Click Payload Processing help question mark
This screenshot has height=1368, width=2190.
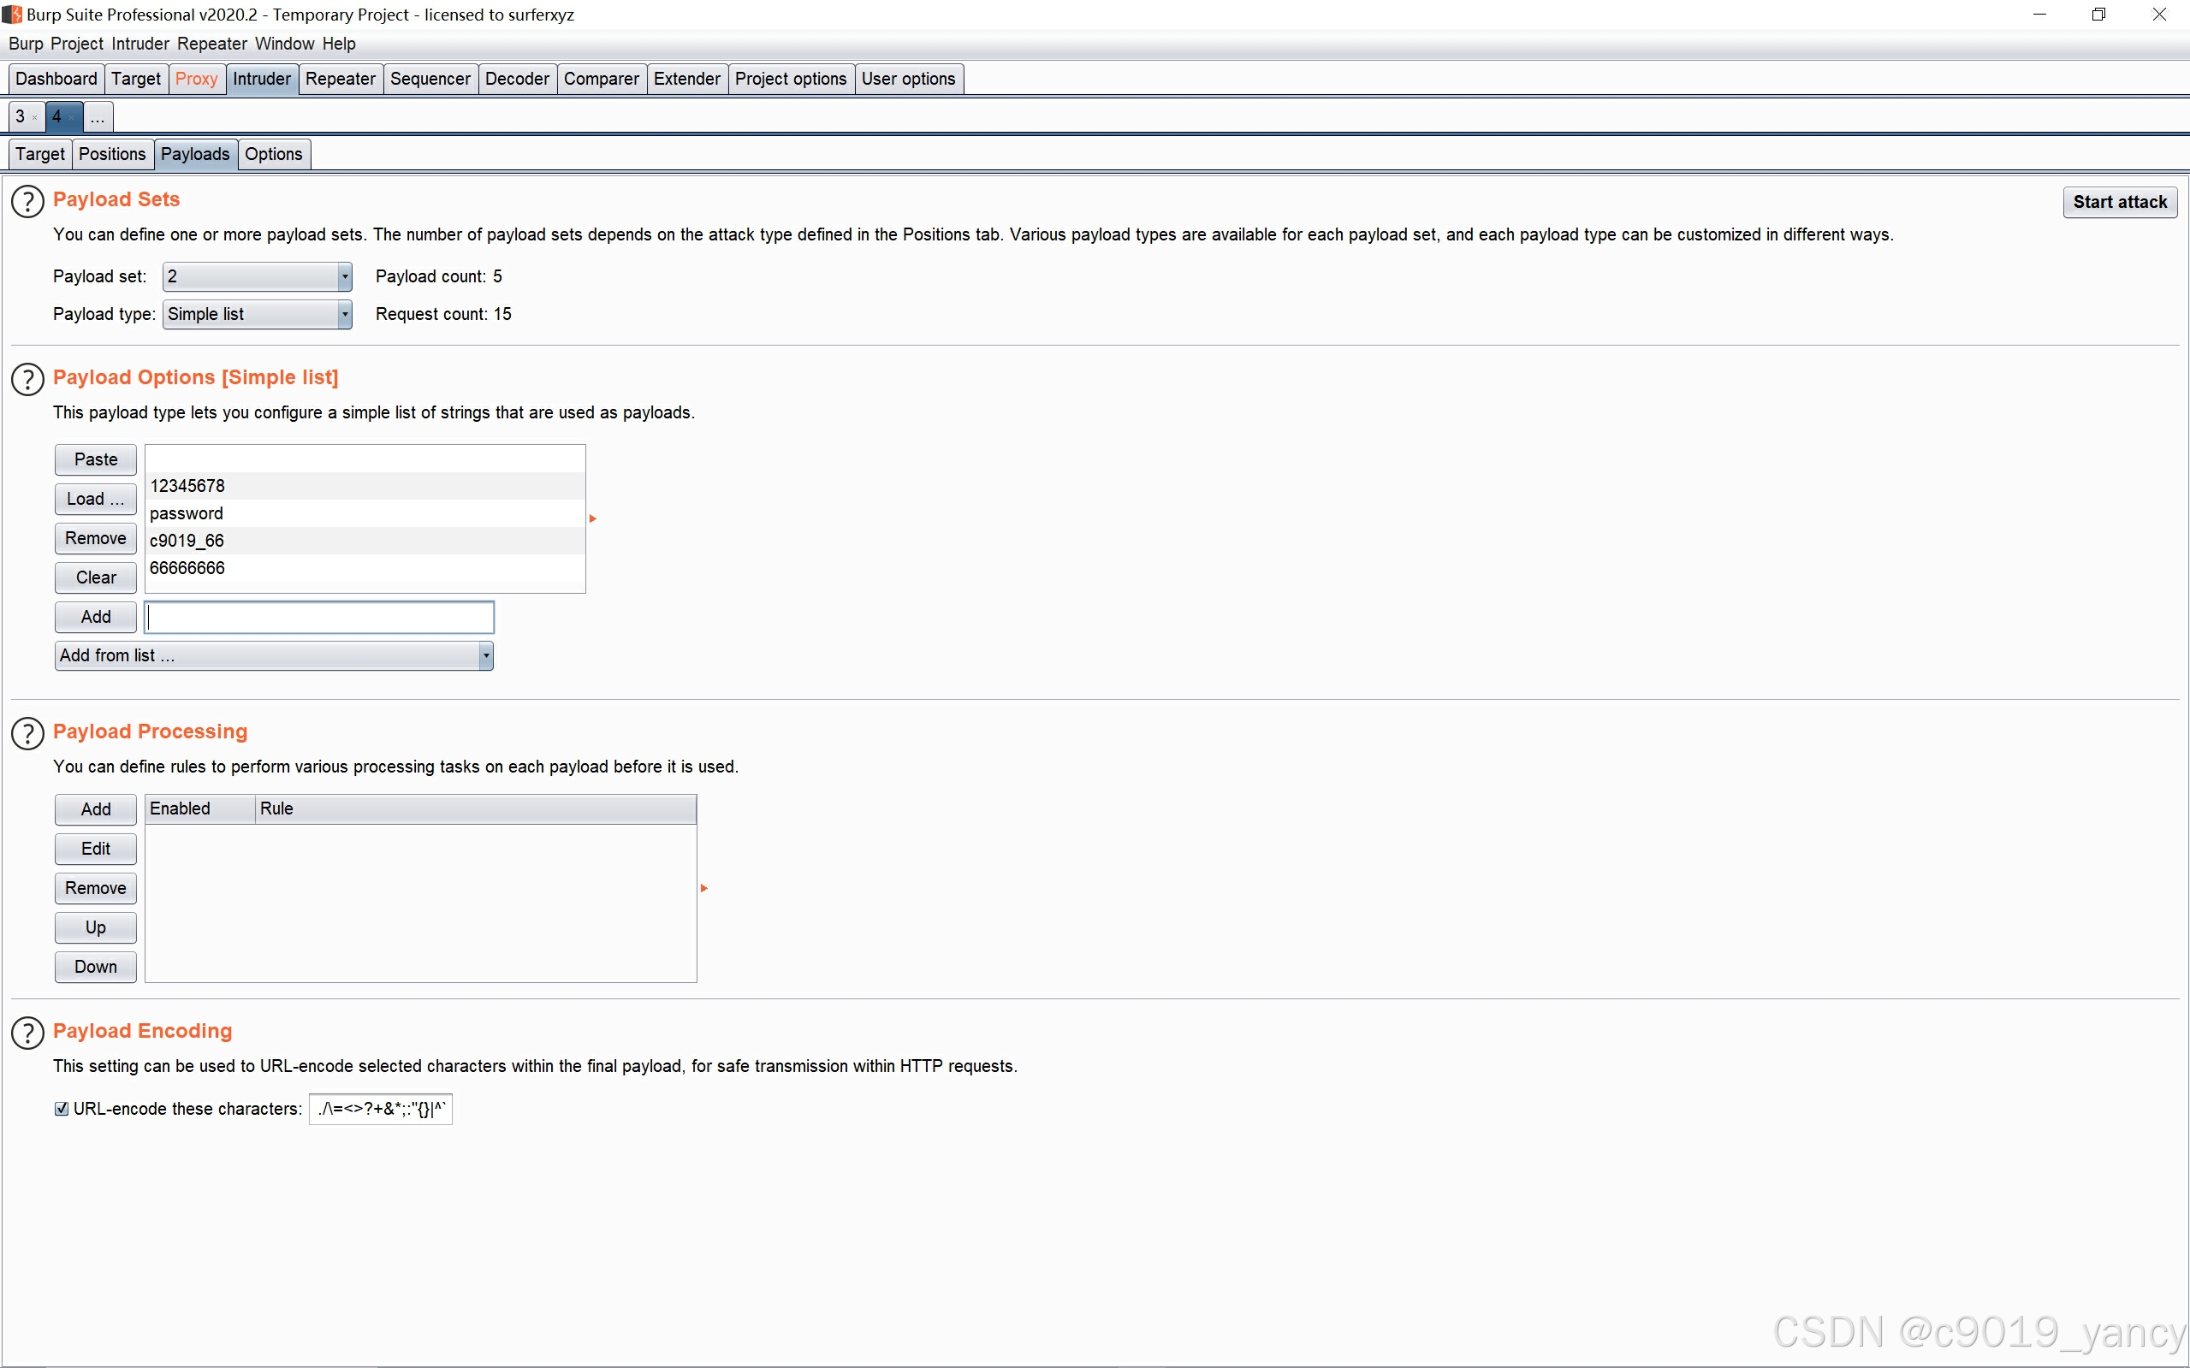tap(27, 734)
